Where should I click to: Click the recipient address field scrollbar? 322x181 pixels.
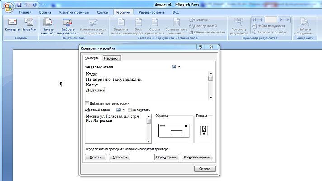[x=211, y=85]
